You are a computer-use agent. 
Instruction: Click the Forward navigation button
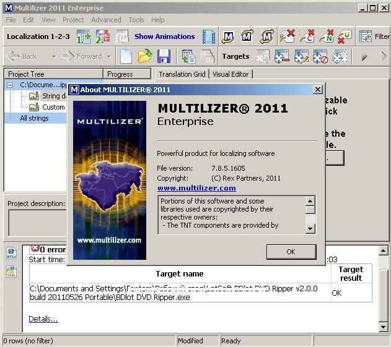82,56
